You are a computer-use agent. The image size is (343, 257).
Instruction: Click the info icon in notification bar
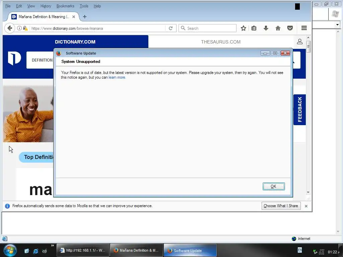click(7, 206)
